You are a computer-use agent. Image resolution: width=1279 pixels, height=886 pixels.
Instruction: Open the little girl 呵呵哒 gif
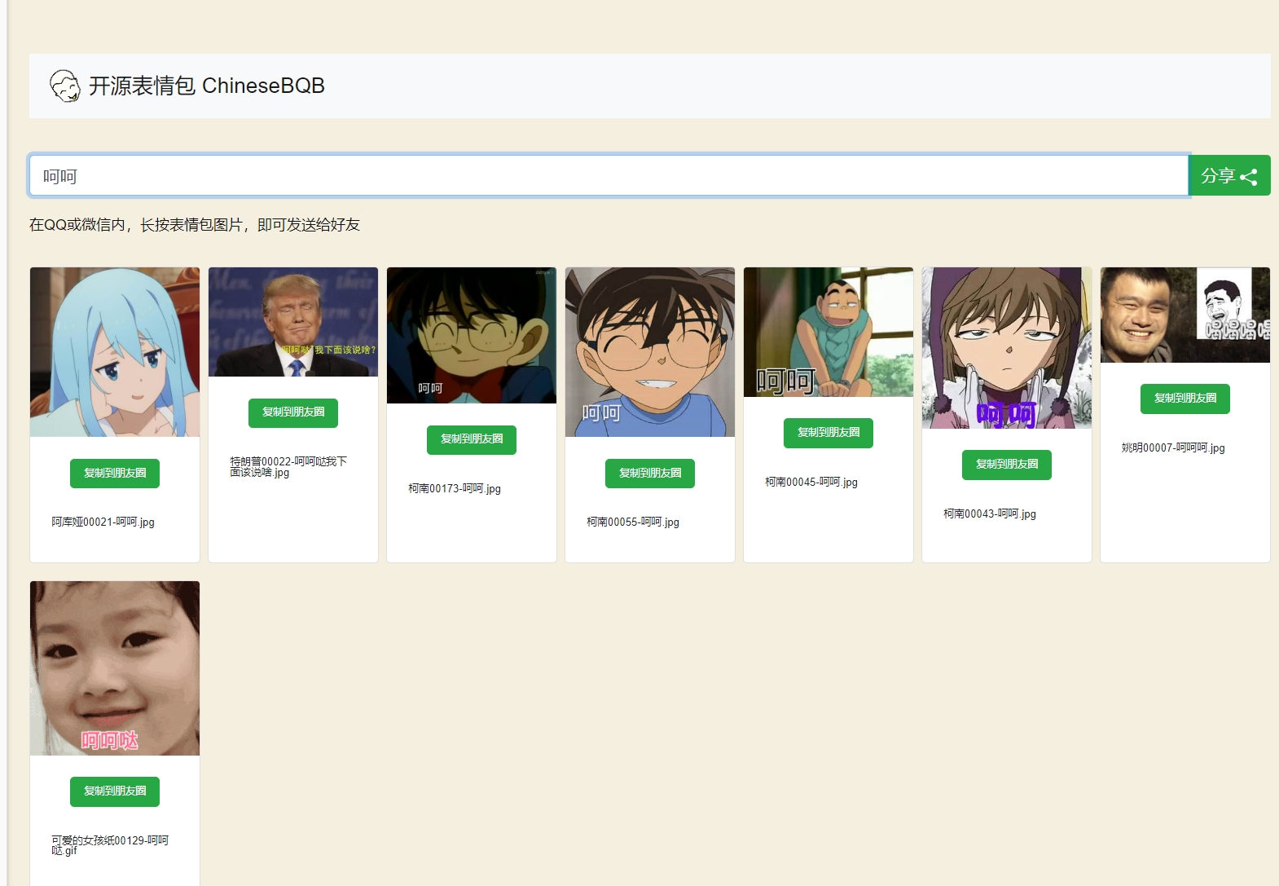pos(115,668)
